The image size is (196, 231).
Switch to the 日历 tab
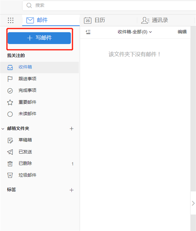coord(109,20)
